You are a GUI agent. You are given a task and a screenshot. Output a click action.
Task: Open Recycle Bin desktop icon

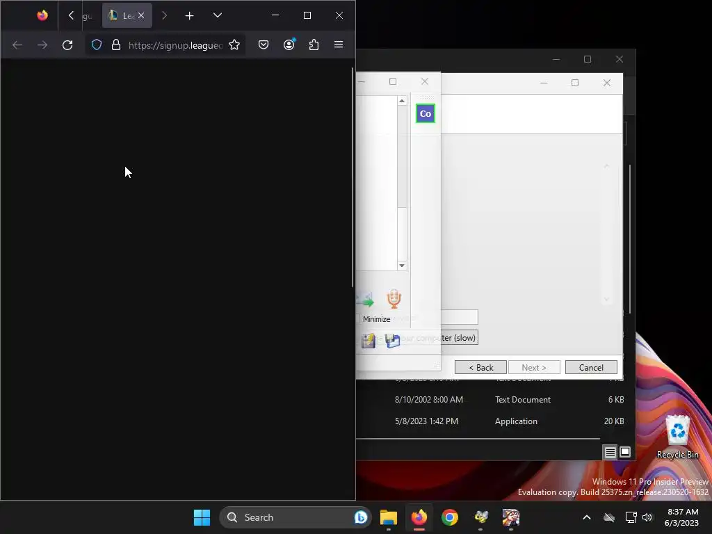point(677,437)
